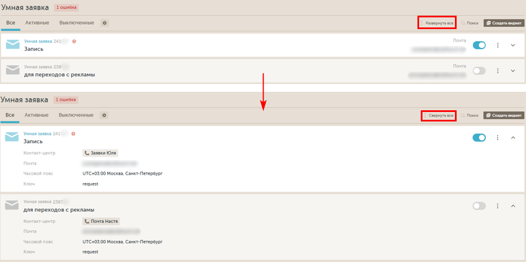Viewport: 526px width, 262px height.
Task: Click the Развернуть все button
Action: coord(437,23)
